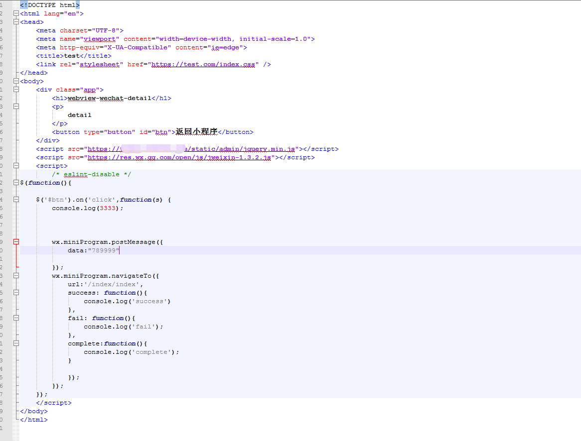Click the closing </html> tag
The height and width of the screenshot is (441, 581).
(x=34, y=420)
